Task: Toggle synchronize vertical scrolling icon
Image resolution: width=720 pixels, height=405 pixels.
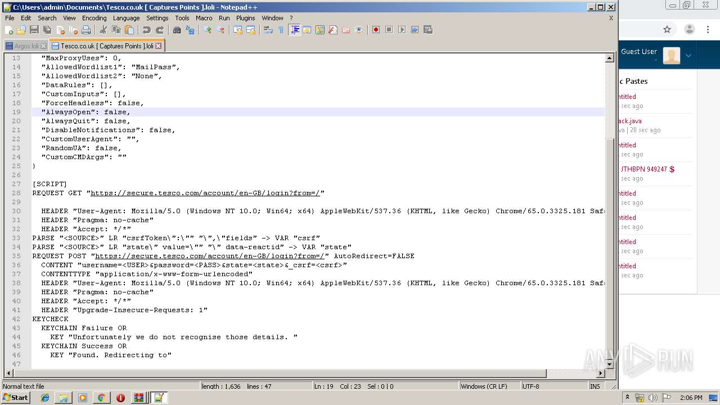Action: click(x=238, y=30)
